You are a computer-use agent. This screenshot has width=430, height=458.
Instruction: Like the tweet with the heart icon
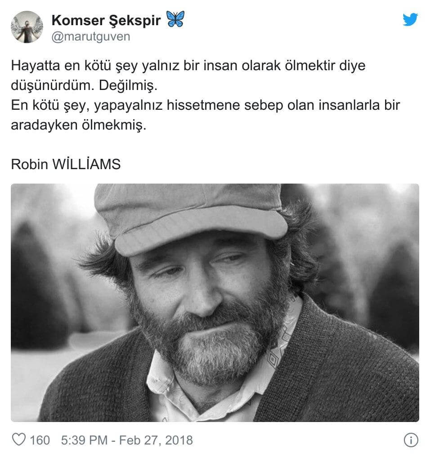(x=19, y=439)
